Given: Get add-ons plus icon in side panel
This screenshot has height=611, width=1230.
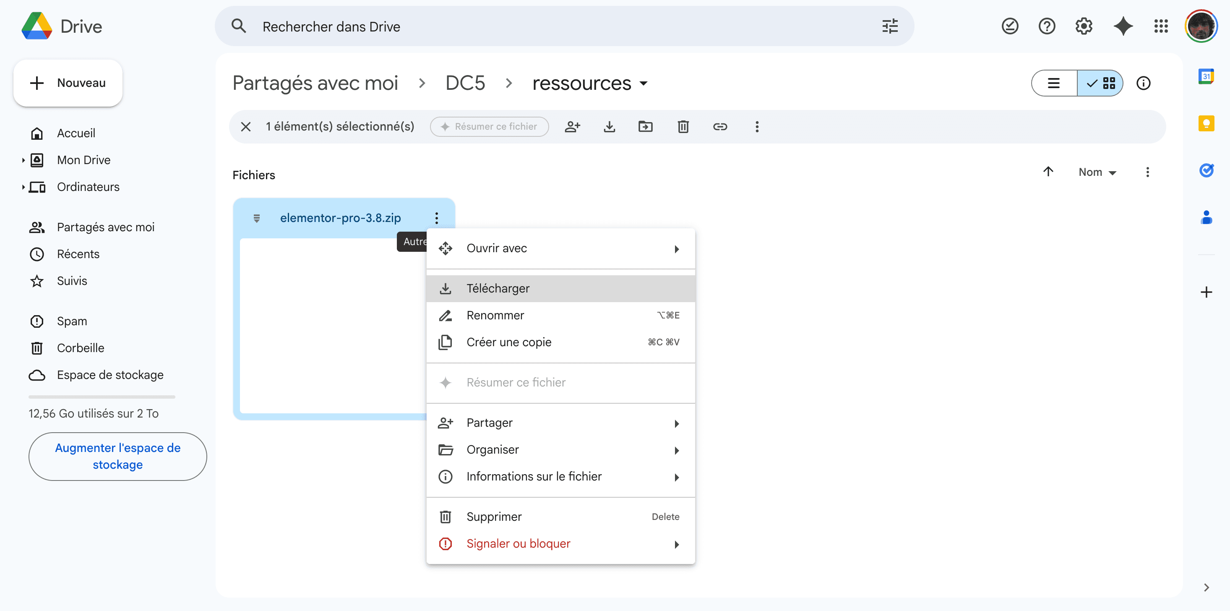Looking at the screenshot, I should pos(1206,292).
